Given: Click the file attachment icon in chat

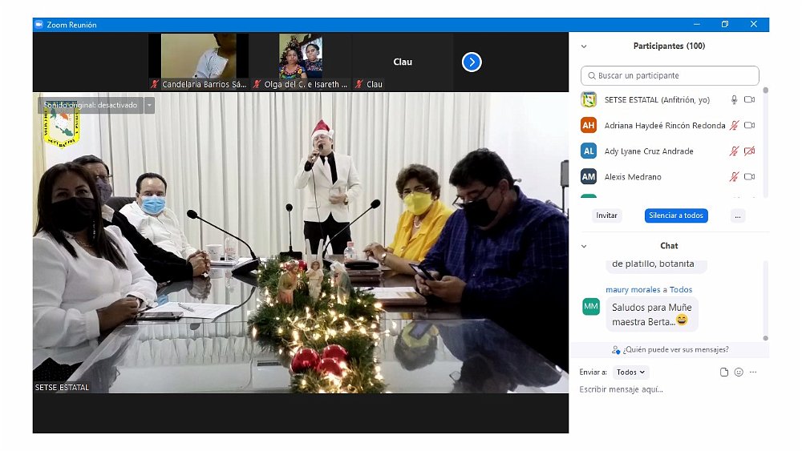Looking at the screenshot, I should pos(724,372).
